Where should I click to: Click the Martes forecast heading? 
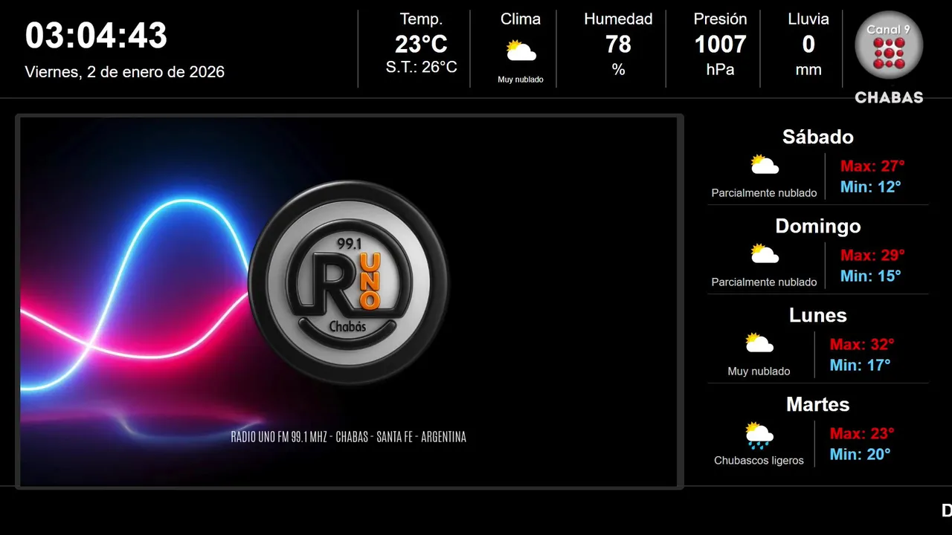coord(818,404)
